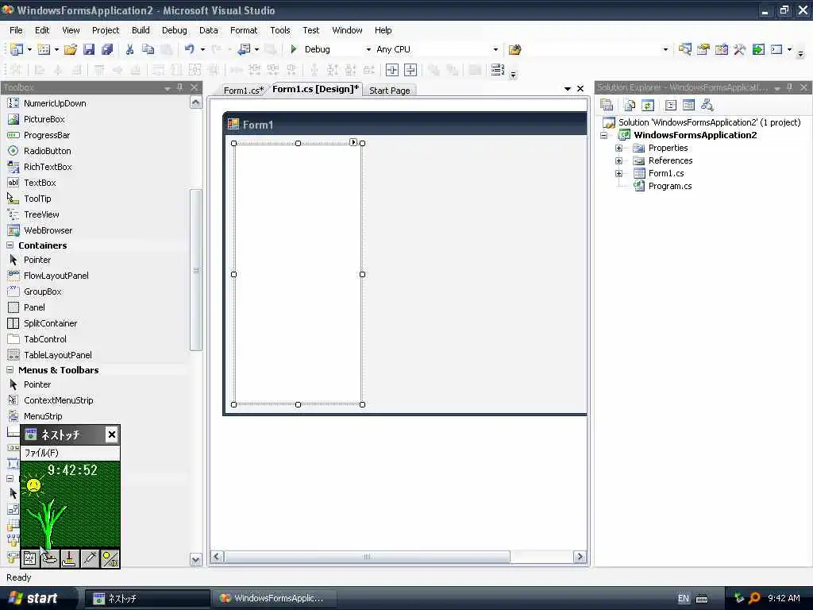Collapse the Menus & Toolbars toolbox group

pos(10,370)
